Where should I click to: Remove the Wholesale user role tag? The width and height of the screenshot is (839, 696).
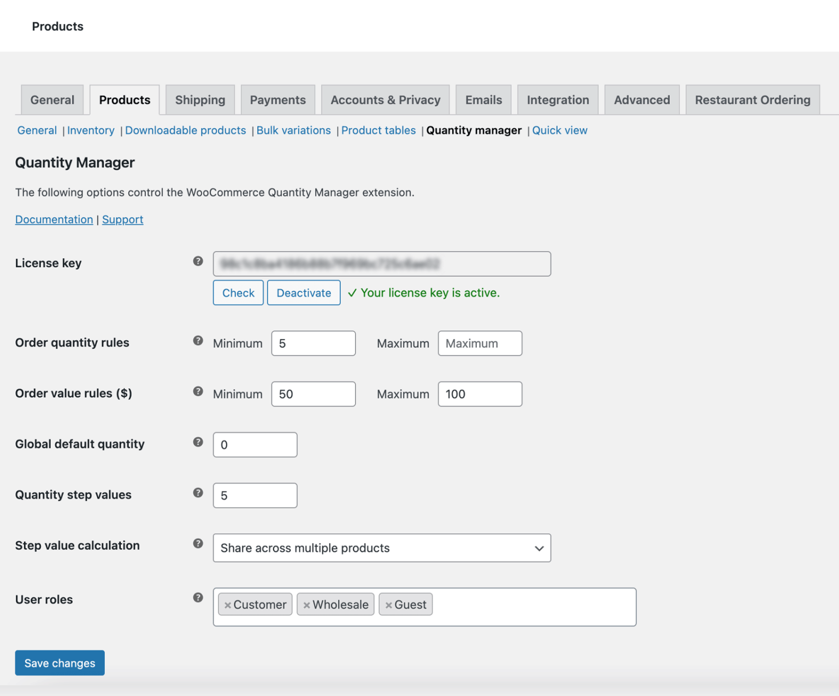(x=307, y=604)
